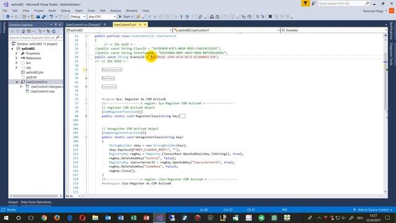This screenshot has height=223, width=396.
Task: Select axGrid02.pfx in Solution Explorer
Action: pos(35,72)
